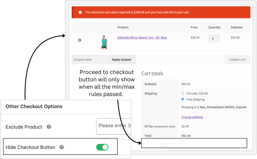
Task: Click the error alert icon in red banner
Action: (x=80, y=12)
